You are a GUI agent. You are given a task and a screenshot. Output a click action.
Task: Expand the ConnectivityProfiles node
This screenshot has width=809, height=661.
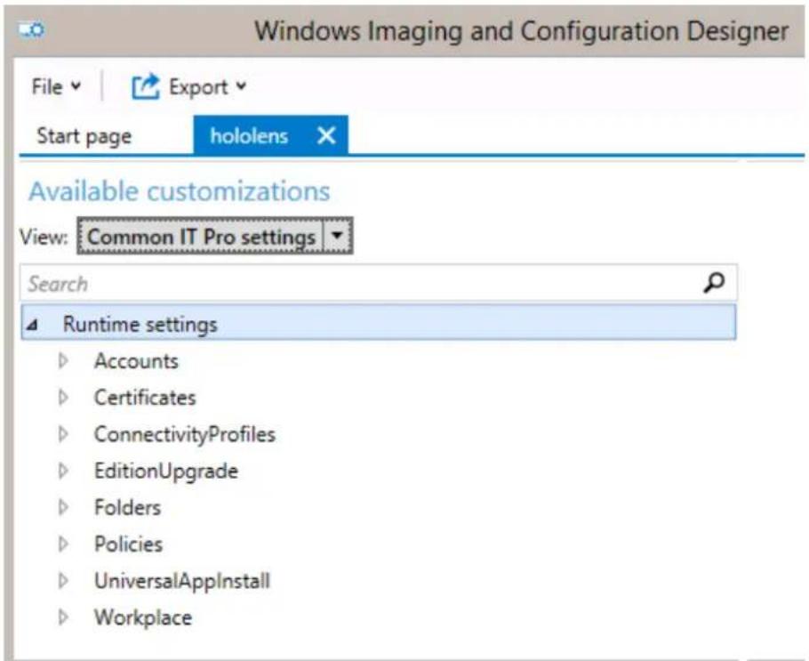tap(63, 434)
